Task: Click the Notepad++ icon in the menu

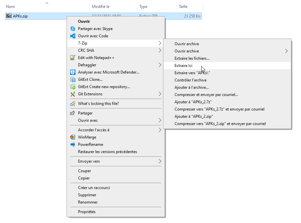Action: coord(73,58)
